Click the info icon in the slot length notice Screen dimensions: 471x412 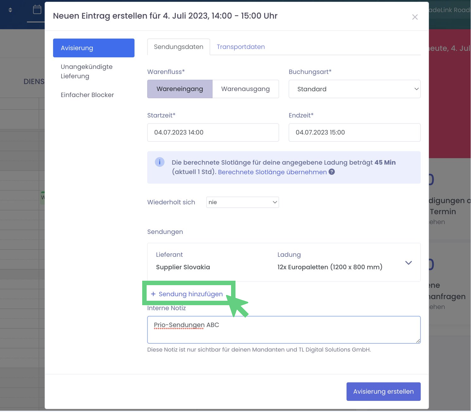point(159,162)
